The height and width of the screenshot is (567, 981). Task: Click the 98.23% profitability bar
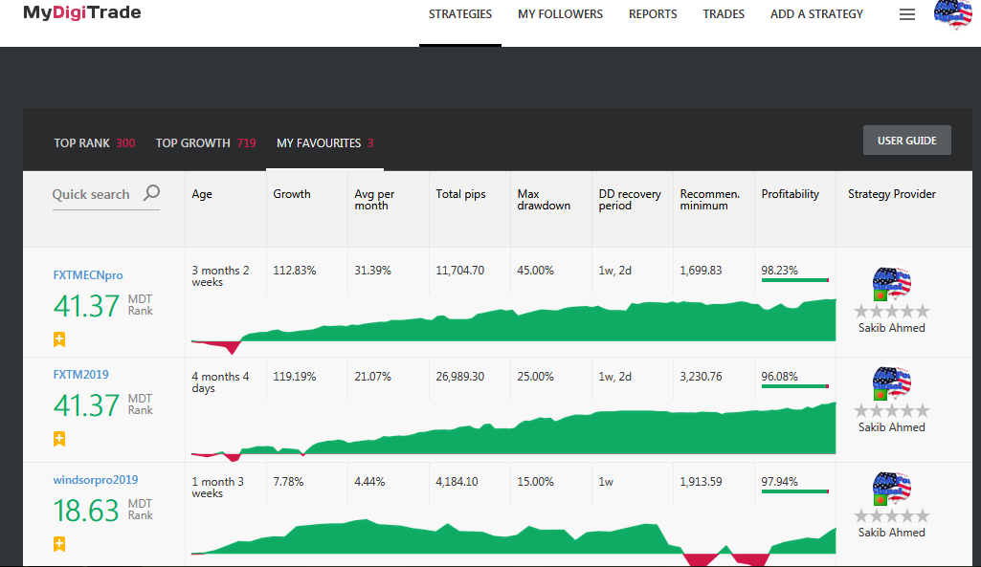tap(795, 280)
